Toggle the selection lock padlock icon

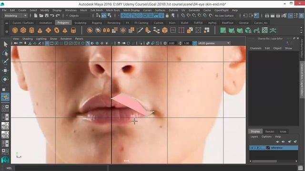tap(167, 16)
